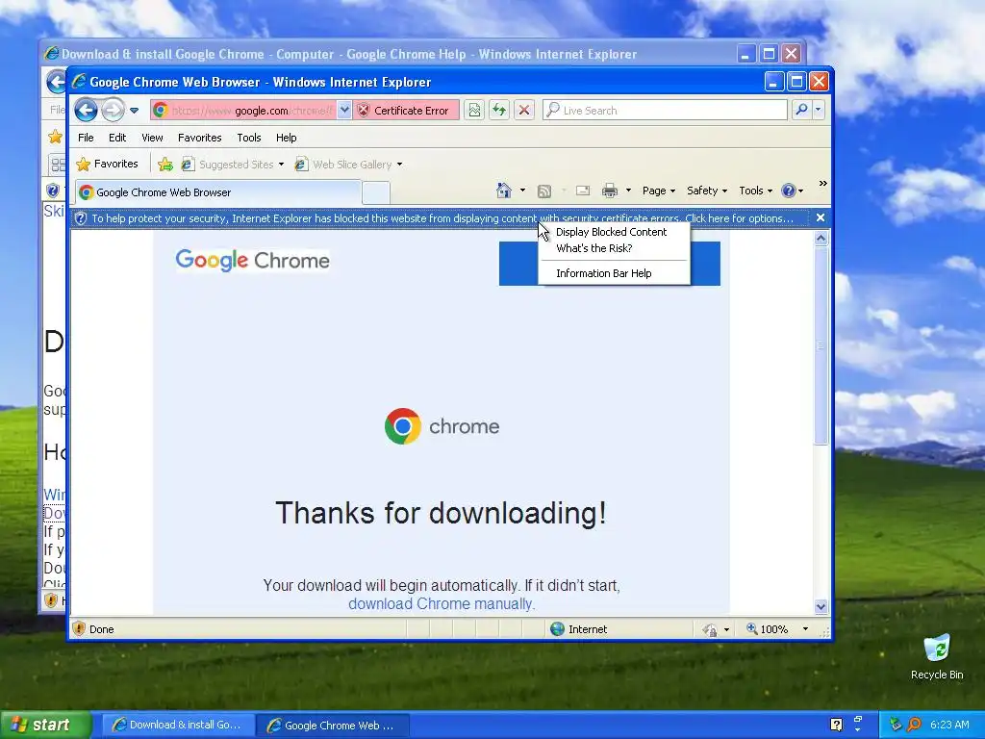This screenshot has width=985, height=739.
Task: Click Favorites star in background IE window
Action: (55, 137)
